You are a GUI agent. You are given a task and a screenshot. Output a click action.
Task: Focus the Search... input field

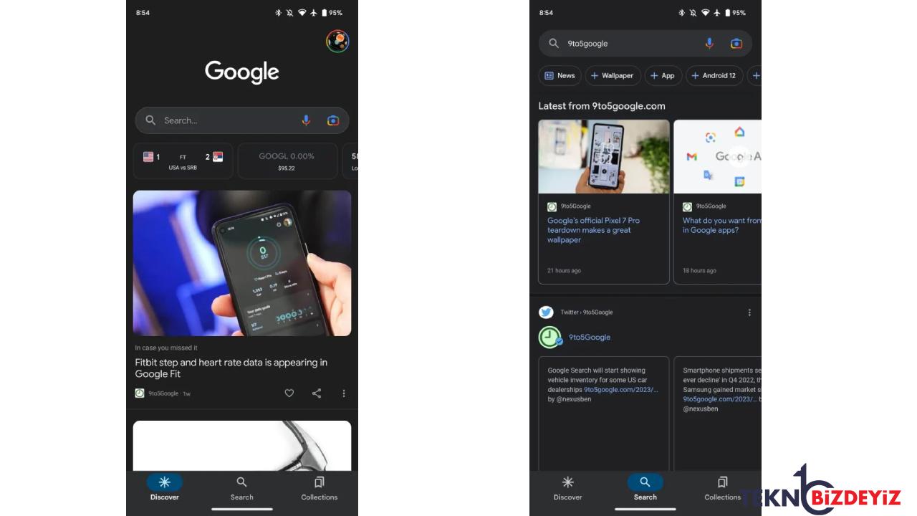pyautogui.click(x=242, y=120)
